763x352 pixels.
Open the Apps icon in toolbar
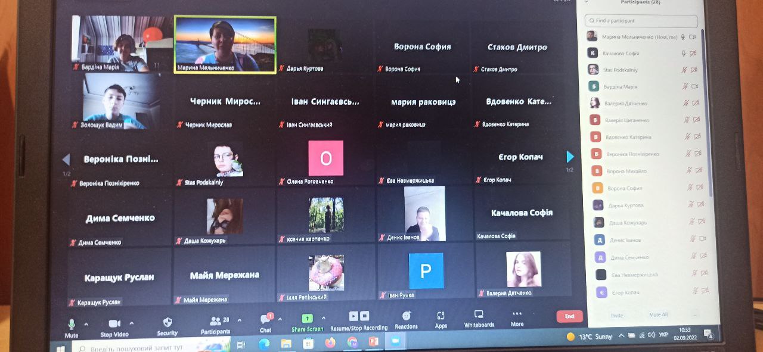pos(441,316)
